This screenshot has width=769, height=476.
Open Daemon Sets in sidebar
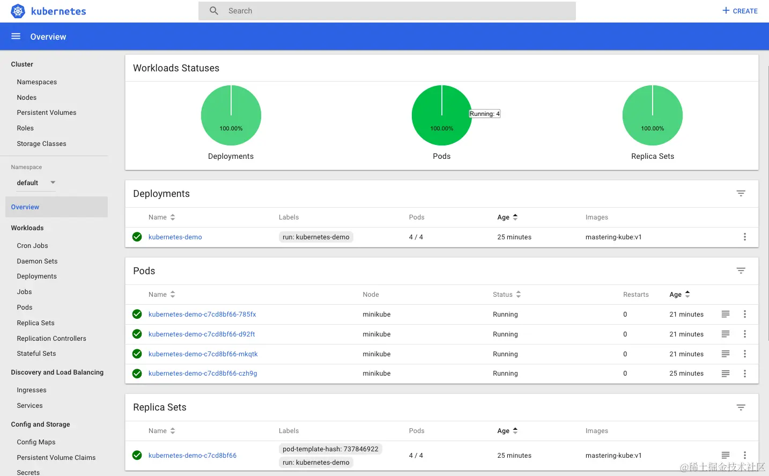coord(37,261)
